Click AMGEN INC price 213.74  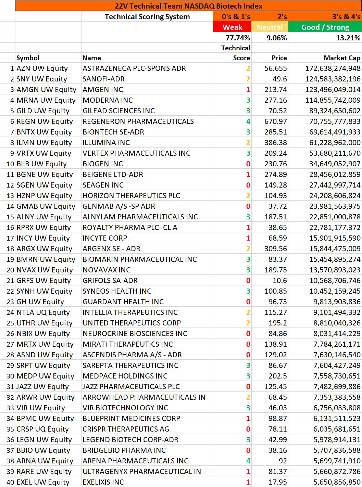tap(270, 90)
